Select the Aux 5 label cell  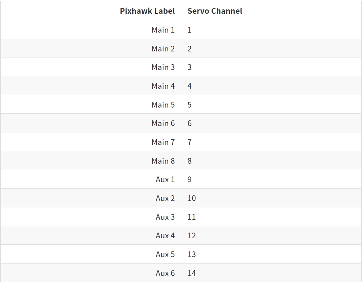[x=165, y=254]
